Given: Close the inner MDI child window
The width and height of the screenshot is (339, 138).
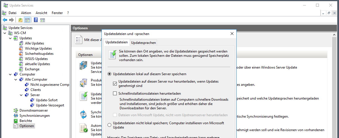Looking at the screenshot, I should [334, 13].
